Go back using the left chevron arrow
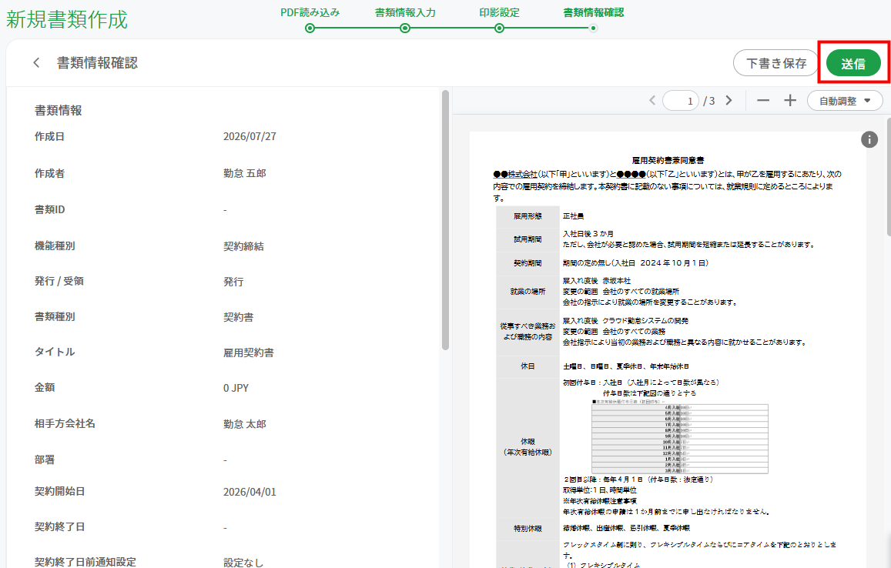The height and width of the screenshot is (568, 891). [x=36, y=63]
